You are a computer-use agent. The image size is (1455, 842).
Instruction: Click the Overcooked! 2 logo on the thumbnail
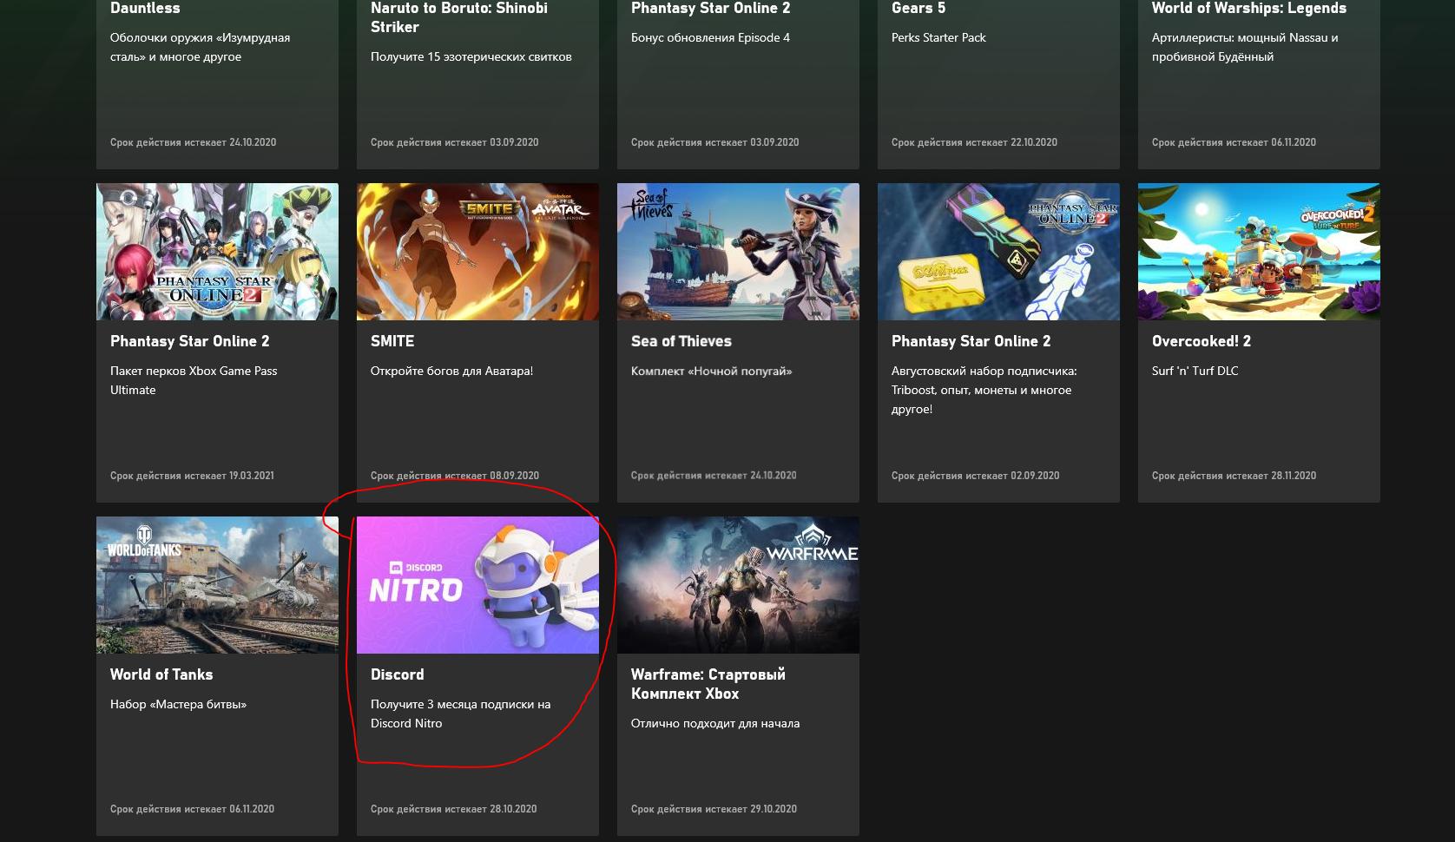point(1336,215)
